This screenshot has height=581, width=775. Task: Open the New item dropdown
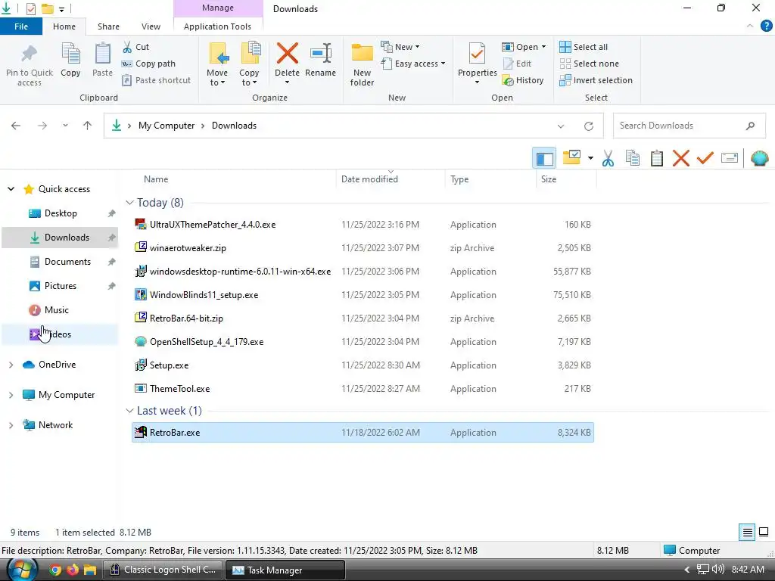pyautogui.click(x=400, y=47)
